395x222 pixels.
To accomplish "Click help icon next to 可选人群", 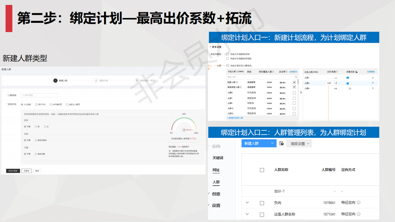I will 237,72.
